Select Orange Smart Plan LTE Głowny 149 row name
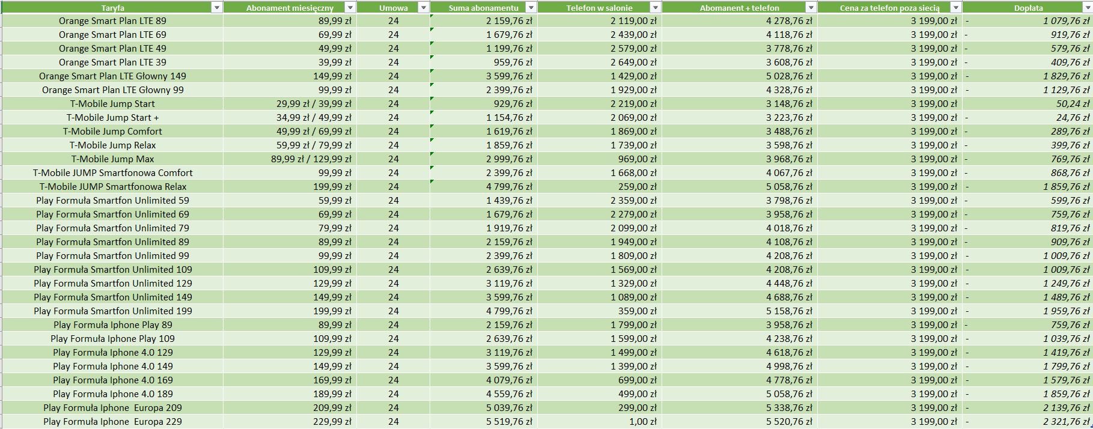Viewport: 1093px width, 429px height. point(112,76)
